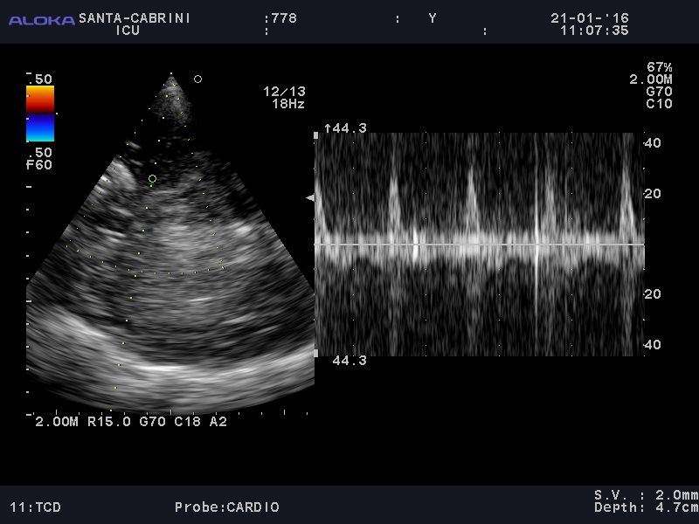Click the F60 filter label
This screenshot has height=524, width=699.
39,163
